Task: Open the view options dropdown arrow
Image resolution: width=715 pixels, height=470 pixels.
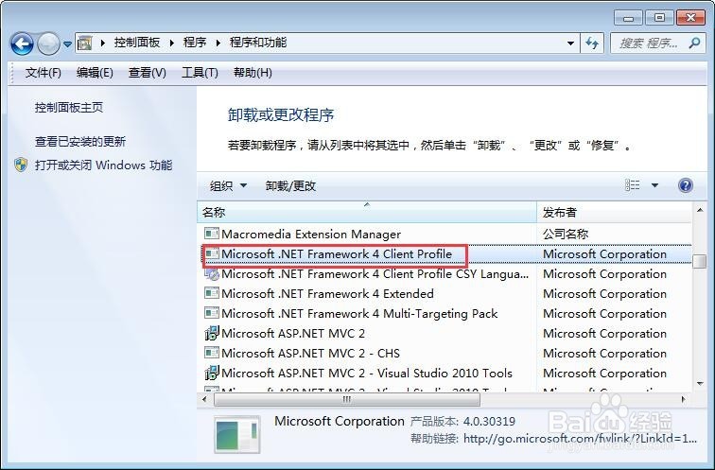Action: tap(654, 185)
